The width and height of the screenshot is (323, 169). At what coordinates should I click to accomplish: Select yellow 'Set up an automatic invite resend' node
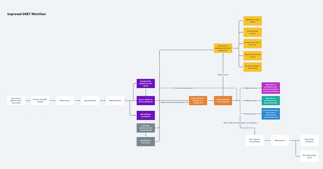click(253, 67)
